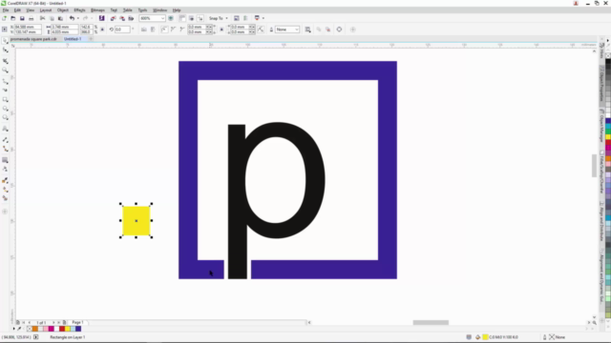Viewport: 611px width, 343px height.
Task: Pick the orange document palette swatch
Action: [x=34, y=329]
